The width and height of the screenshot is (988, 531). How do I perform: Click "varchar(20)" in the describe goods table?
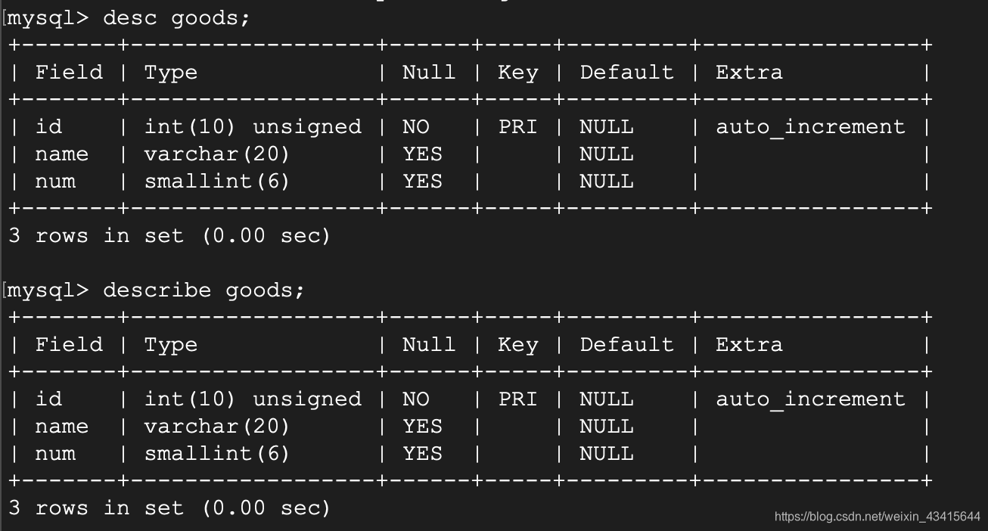pyautogui.click(x=217, y=426)
